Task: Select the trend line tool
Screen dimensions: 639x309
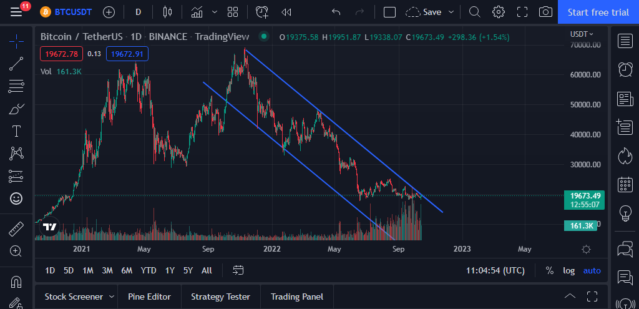Action: [16, 64]
